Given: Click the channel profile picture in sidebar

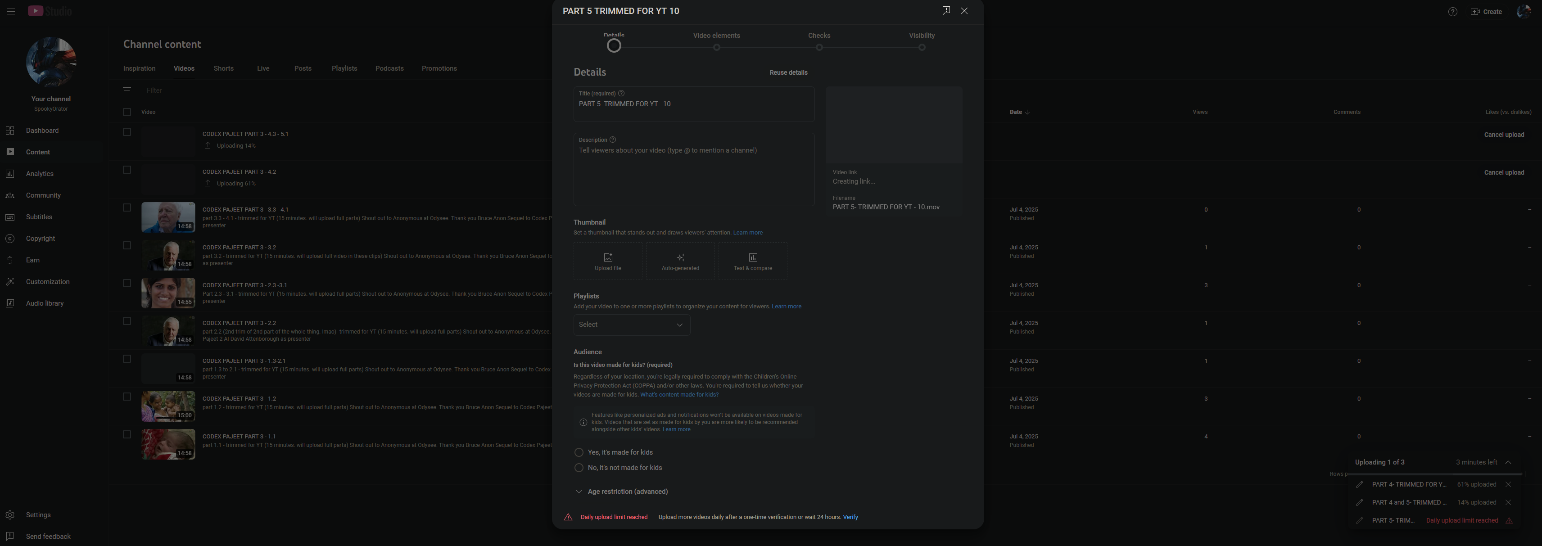Looking at the screenshot, I should (51, 62).
